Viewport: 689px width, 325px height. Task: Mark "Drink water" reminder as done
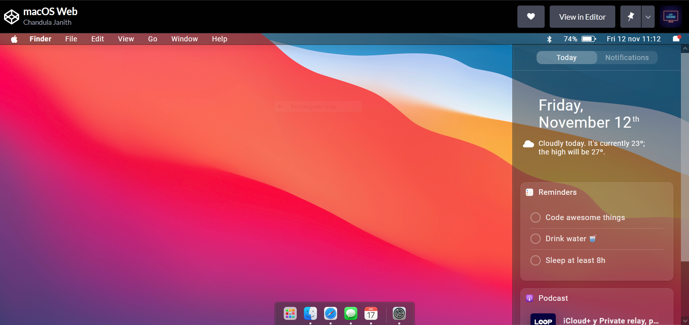click(536, 239)
